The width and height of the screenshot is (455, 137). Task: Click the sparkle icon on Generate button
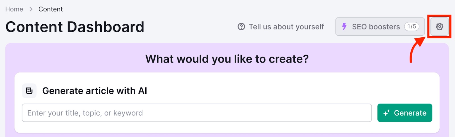(x=386, y=113)
